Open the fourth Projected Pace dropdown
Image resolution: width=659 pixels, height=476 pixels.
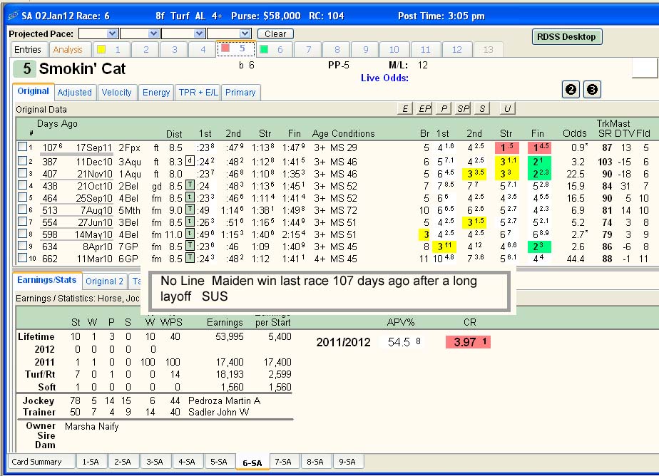coord(245,33)
